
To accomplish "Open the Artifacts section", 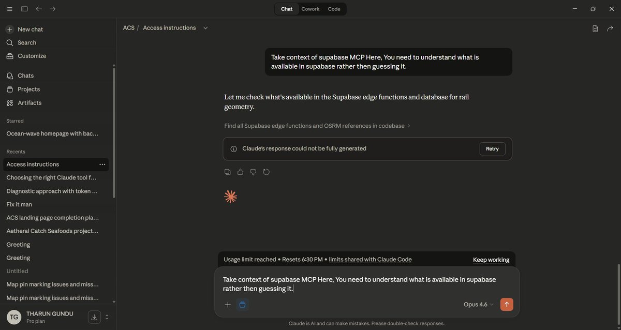I will [x=24, y=103].
